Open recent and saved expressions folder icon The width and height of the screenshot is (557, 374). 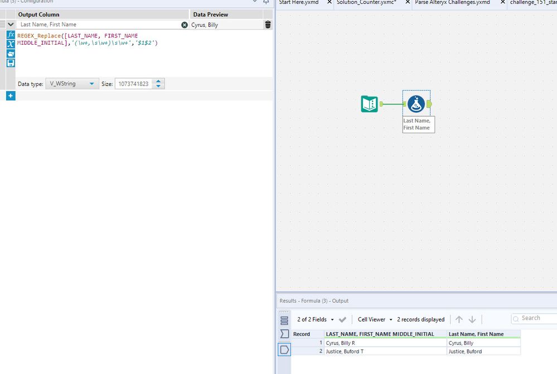11,54
